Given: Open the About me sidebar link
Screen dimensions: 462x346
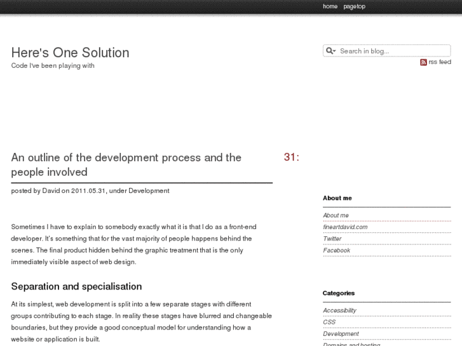Looking at the screenshot, I should coord(336,215).
